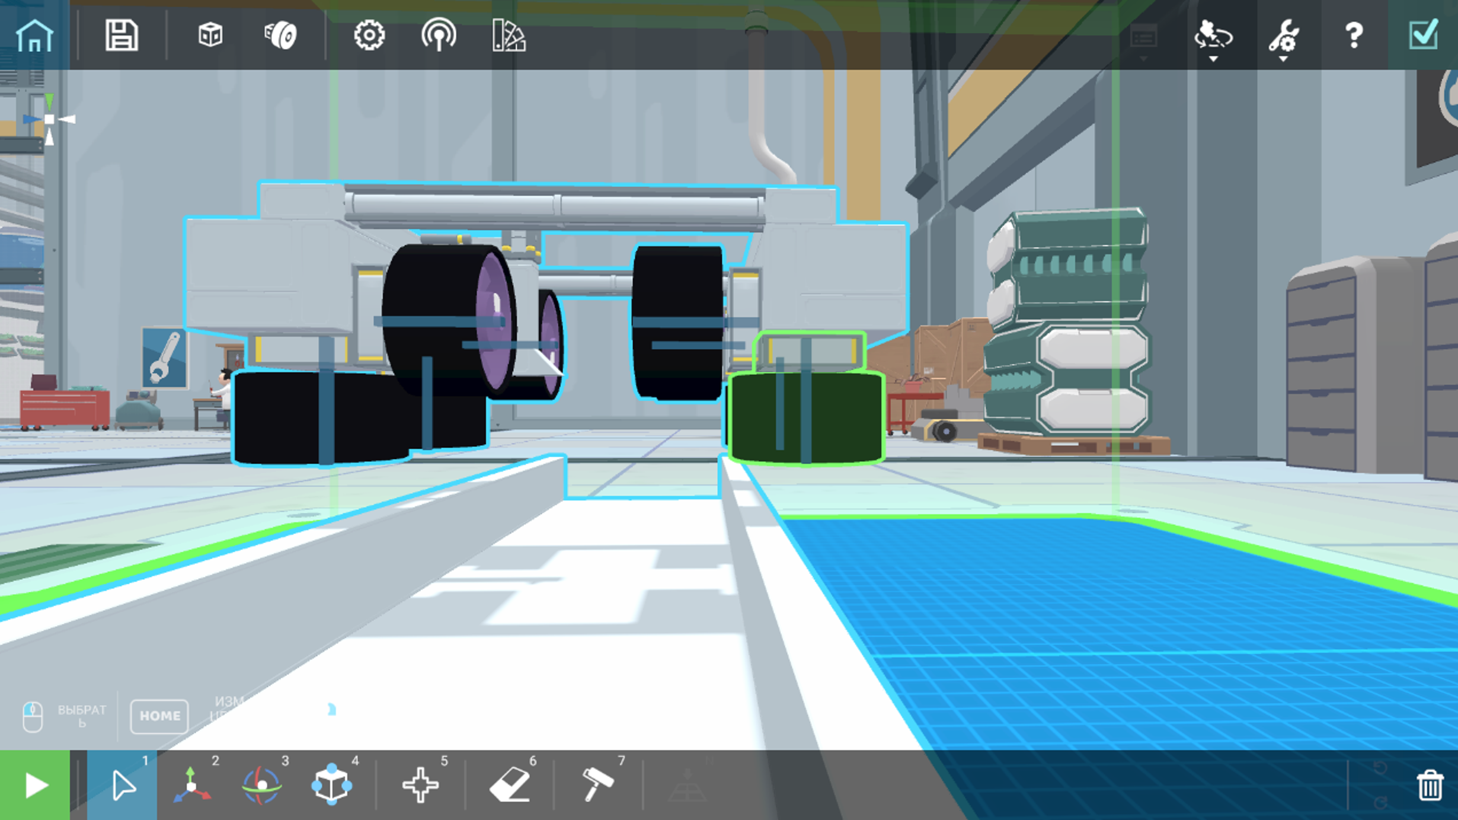
Task: Select the pointer selection tool
Action: coord(123,785)
